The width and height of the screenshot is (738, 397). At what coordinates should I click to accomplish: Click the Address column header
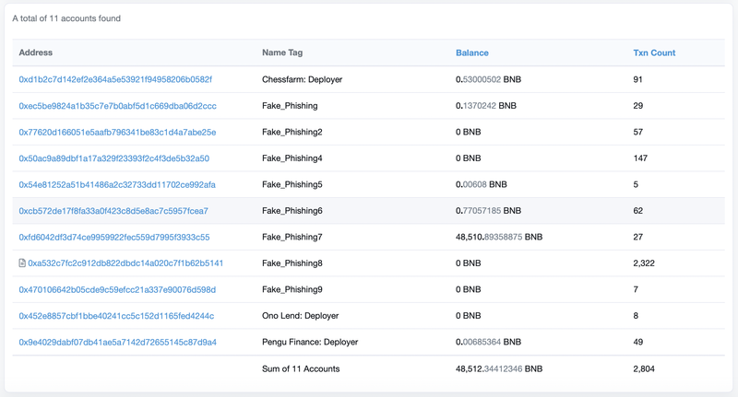point(35,53)
